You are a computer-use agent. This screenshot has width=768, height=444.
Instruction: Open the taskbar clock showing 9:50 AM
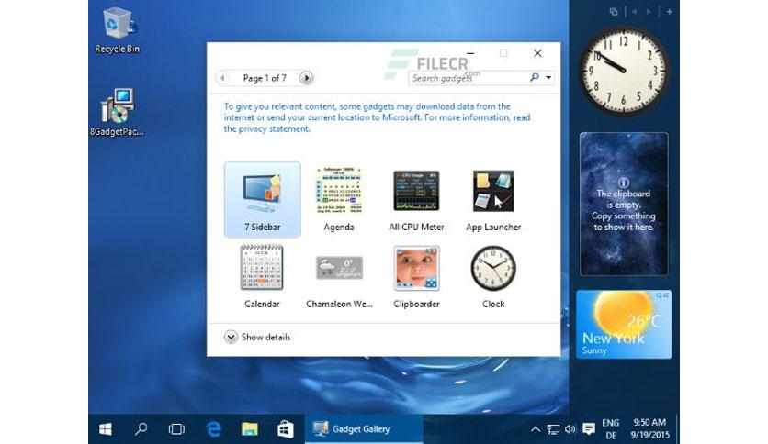pos(649,428)
